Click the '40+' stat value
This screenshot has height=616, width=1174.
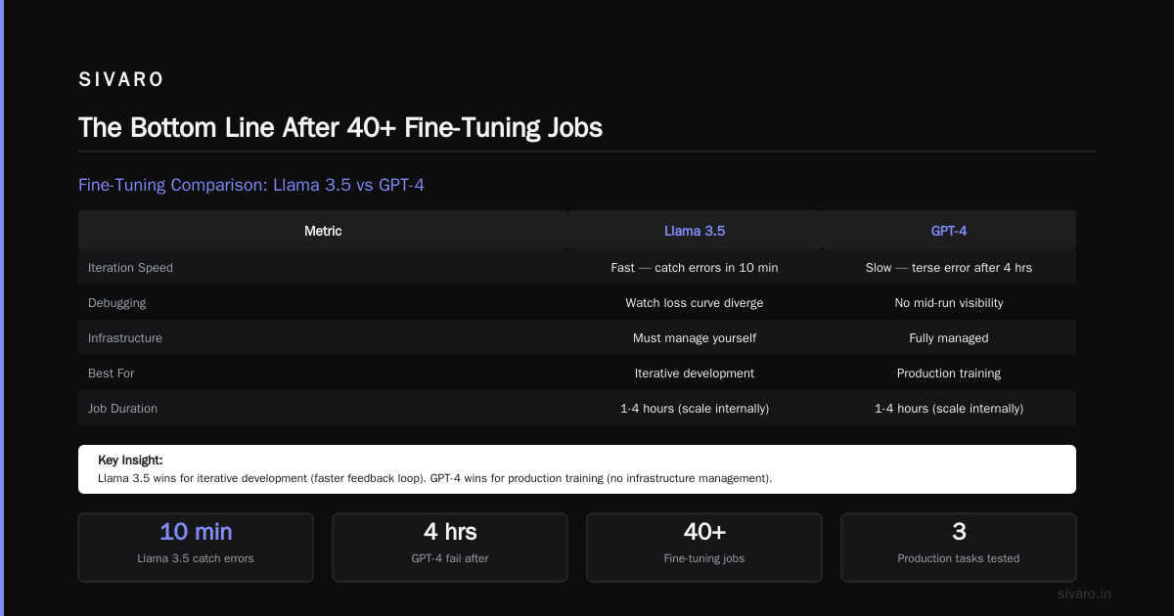[x=704, y=532]
